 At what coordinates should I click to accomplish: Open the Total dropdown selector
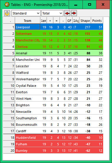[x=52, y=13]
